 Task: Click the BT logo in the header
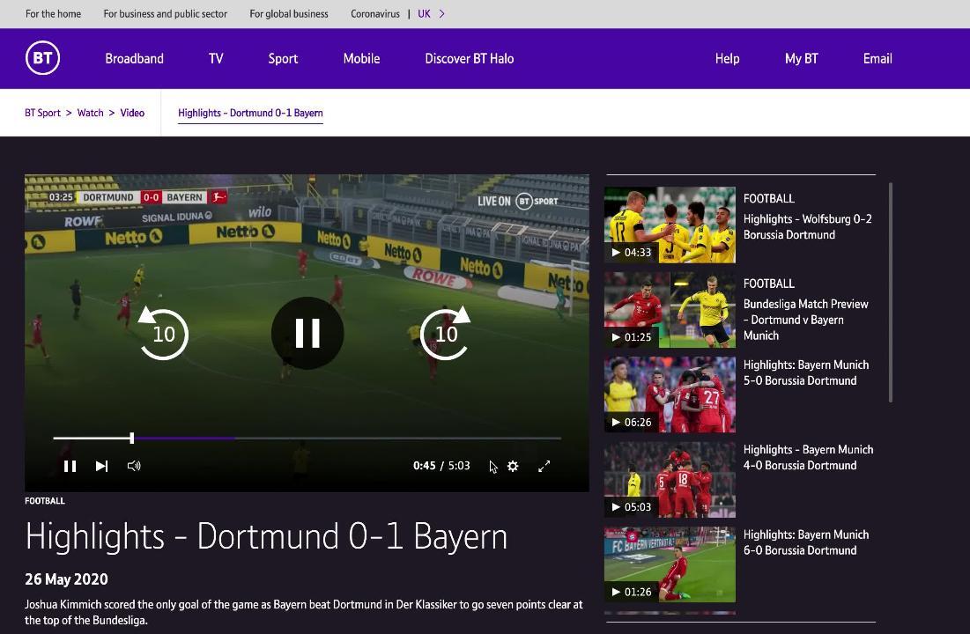point(42,58)
